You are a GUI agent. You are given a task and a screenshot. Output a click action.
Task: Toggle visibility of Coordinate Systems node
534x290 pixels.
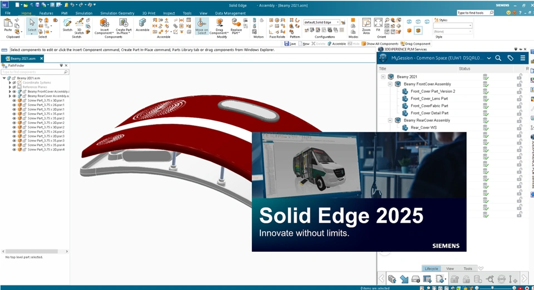click(14, 83)
